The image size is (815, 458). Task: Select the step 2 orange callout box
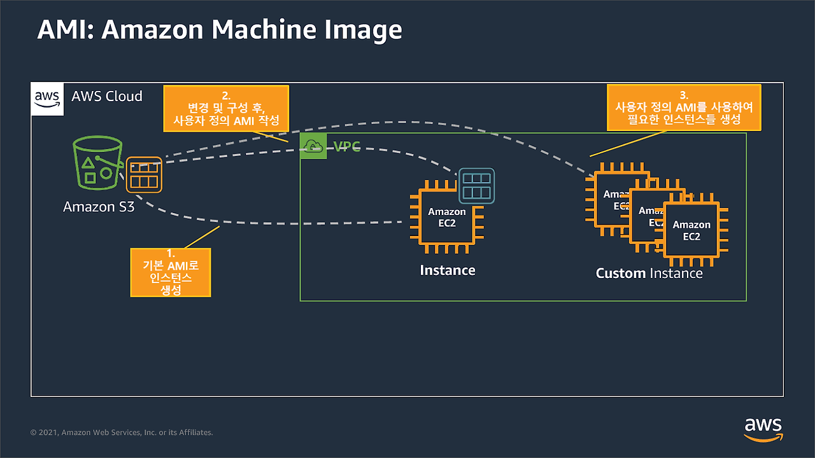click(226, 108)
